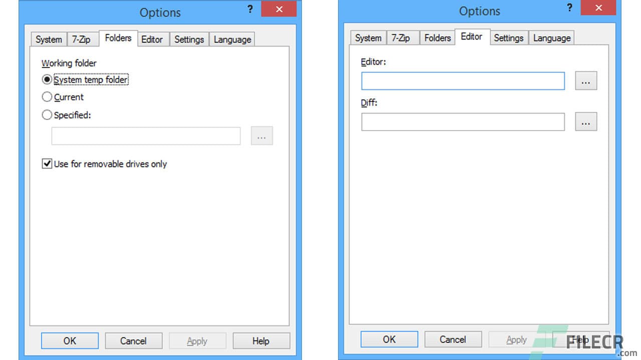Switch to Language tab in left dialog

(232, 39)
